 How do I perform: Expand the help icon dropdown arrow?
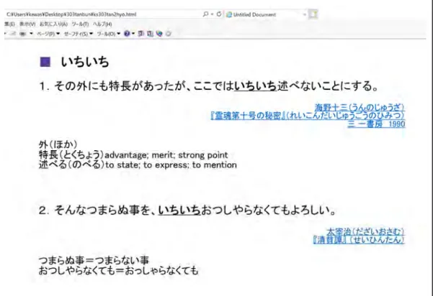[133, 34]
